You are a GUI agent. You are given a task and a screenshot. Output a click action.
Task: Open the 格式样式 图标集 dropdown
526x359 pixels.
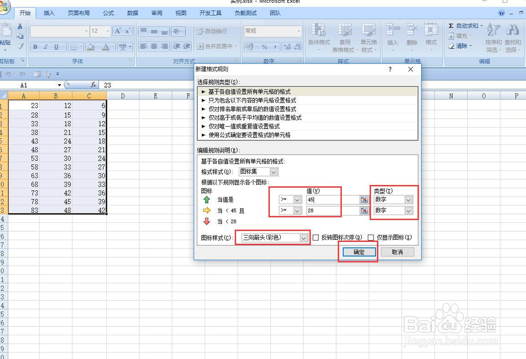pyautogui.click(x=274, y=172)
